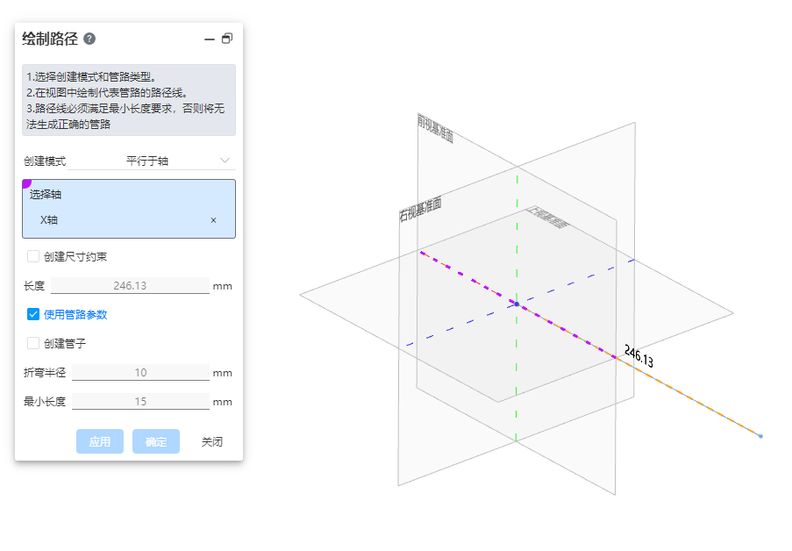Select the 最小长度 input field
792x551 pixels.
140,402
